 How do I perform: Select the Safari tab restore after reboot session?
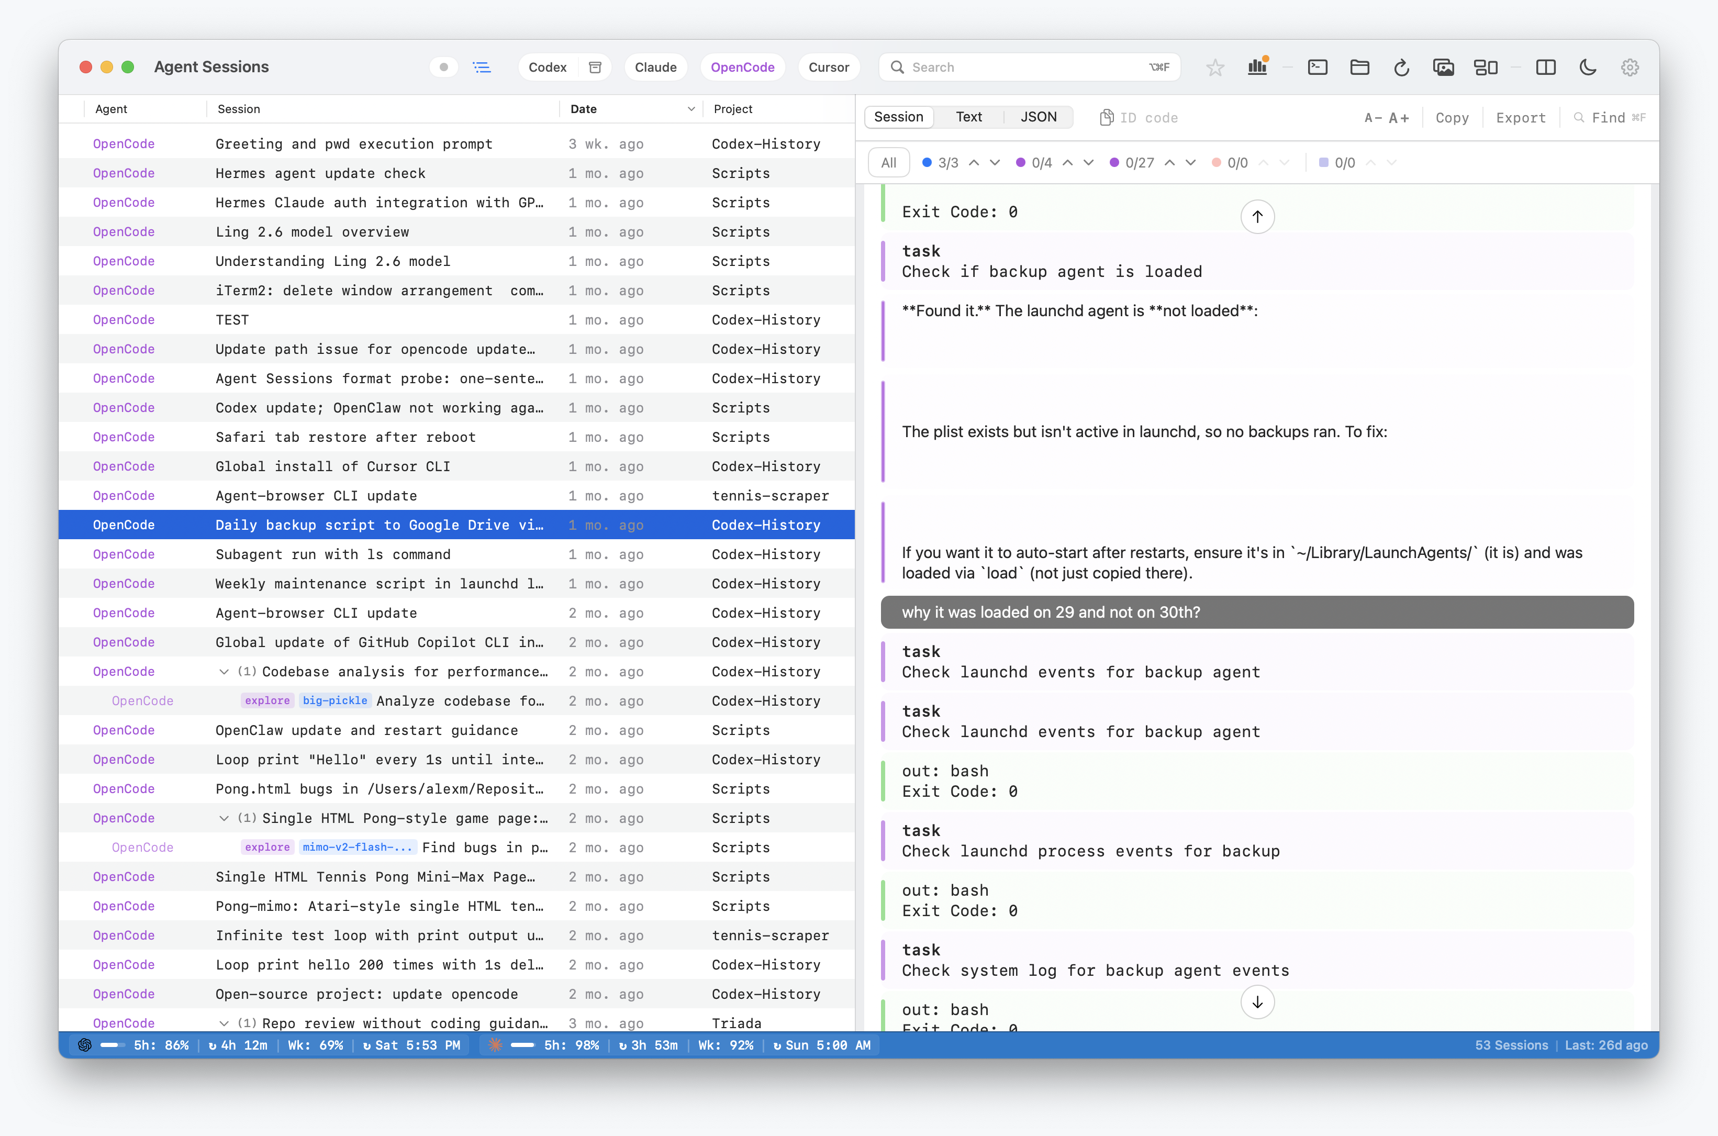coord(456,437)
